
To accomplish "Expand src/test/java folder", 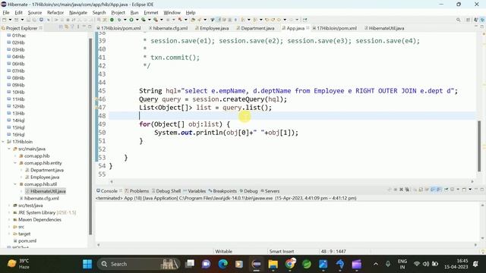I will tap(9, 206).
